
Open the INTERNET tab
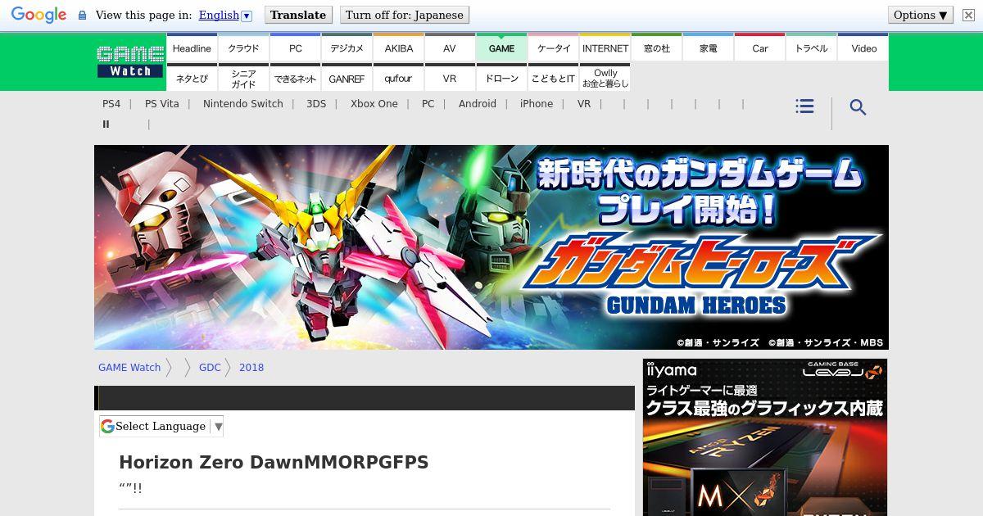[x=605, y=48]
